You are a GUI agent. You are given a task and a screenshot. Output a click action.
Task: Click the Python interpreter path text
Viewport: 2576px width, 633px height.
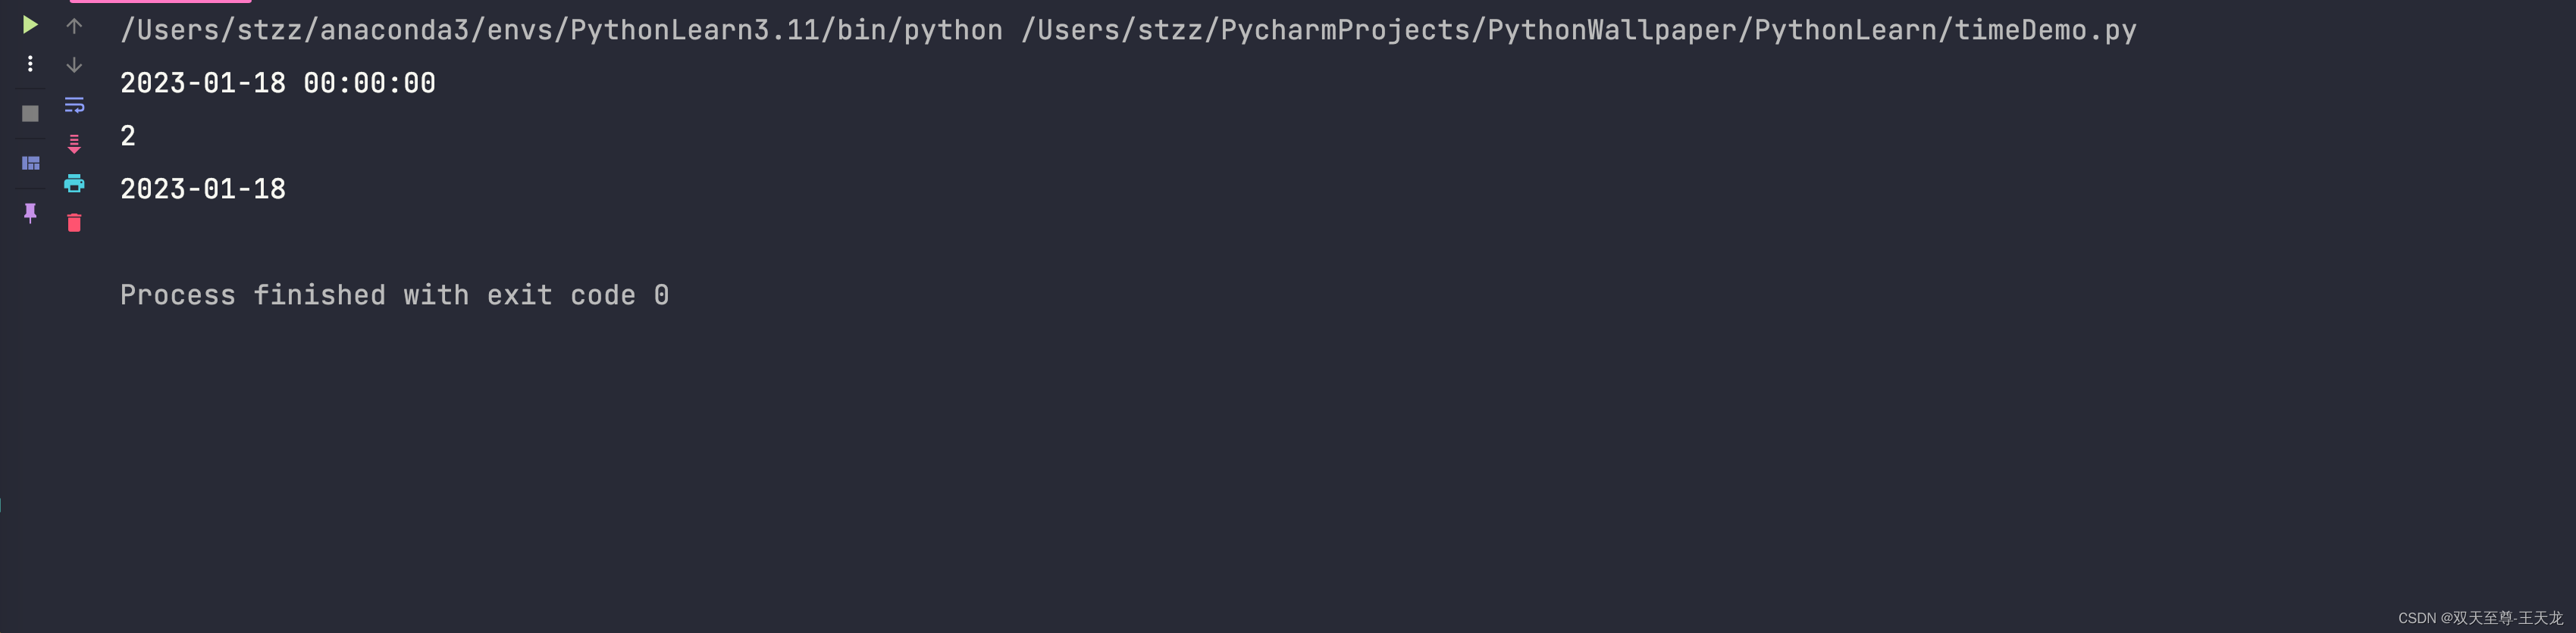(560, 30)
